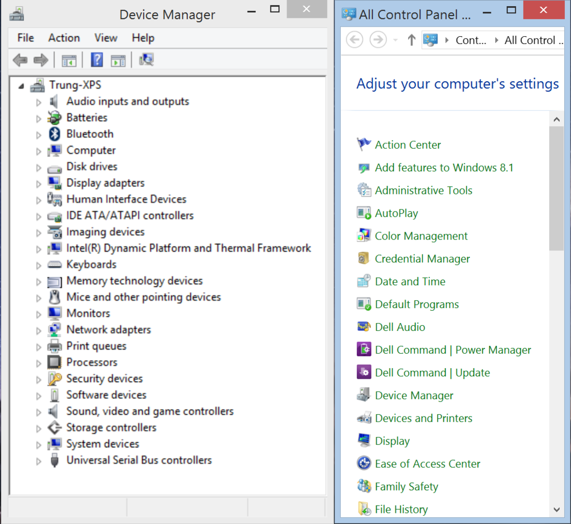This screenshot has height=524, width=571.
Task: Click the Processors chip icon
Action: [55, 362]
